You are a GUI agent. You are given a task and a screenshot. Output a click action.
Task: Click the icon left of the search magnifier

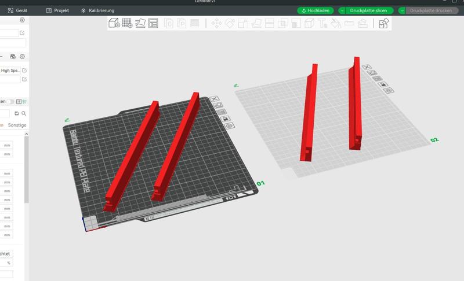pyautogui.click(x=17, y=113)
